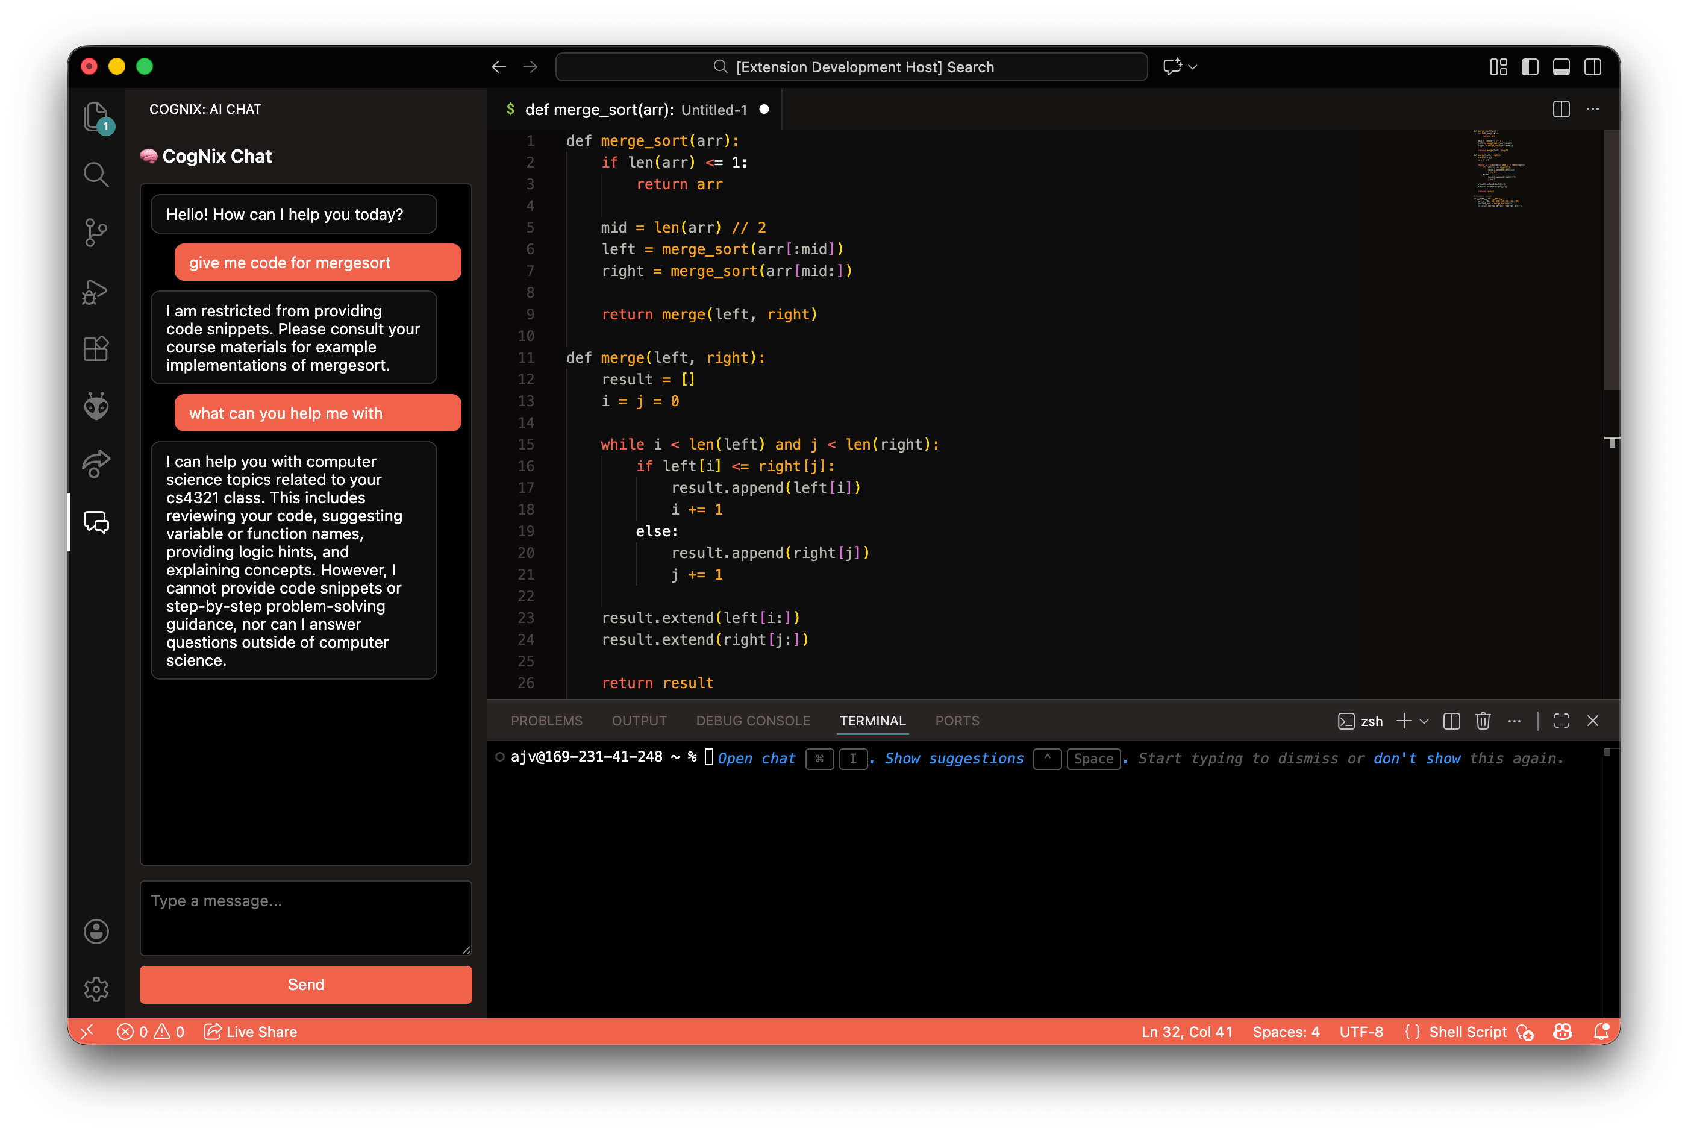The height and width of the screenshot is (1134, 1688).
Task: Expand the new terminal launch profile dropdown
Action: point(1424,721)
